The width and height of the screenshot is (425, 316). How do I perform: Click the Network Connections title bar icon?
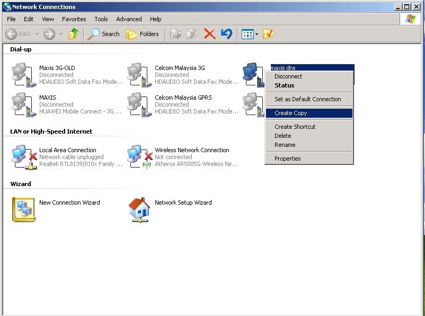point(7,7)
